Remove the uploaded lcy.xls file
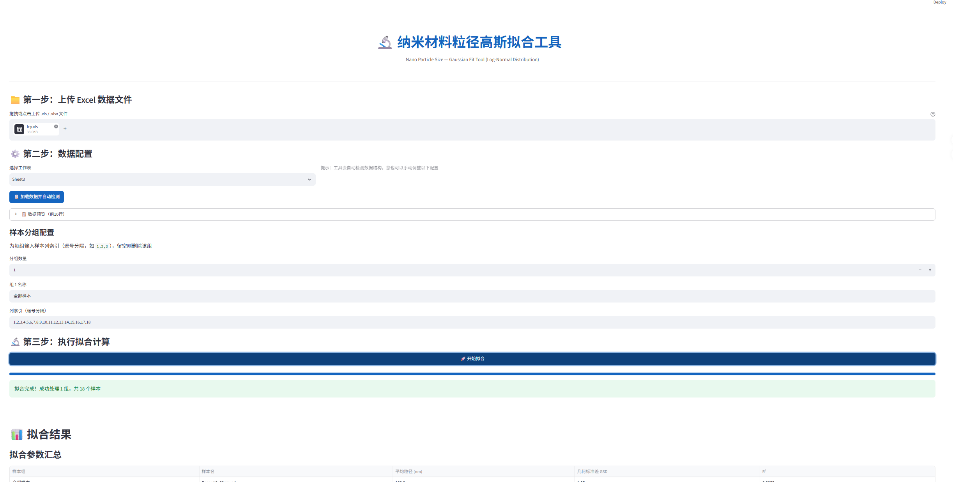The height and width of the screenshot is (482, 953). [x=56, y=127]
